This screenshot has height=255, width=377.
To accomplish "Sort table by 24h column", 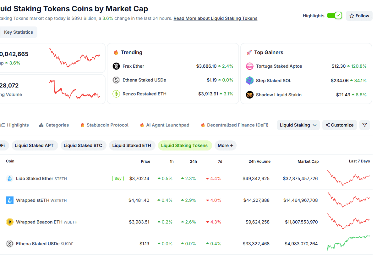I will point(194,161).
